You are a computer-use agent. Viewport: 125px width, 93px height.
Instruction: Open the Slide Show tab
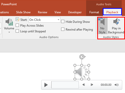[23, 12]
